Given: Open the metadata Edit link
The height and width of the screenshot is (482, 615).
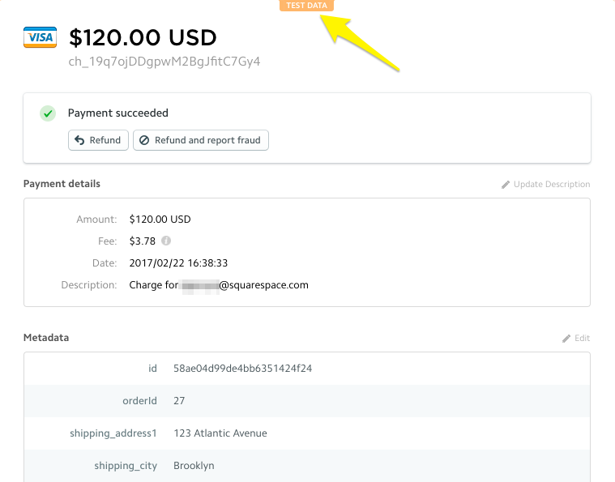Looking at the screenshot, I should click(x=582, y=339).
